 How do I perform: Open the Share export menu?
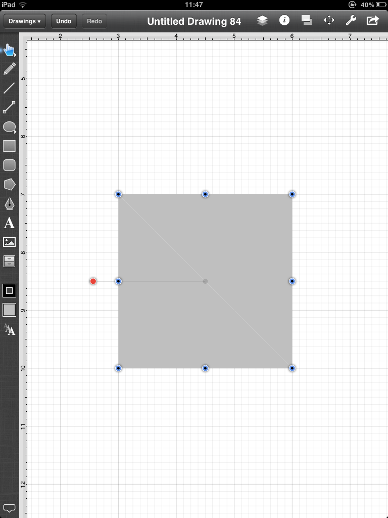click(373, 20)
